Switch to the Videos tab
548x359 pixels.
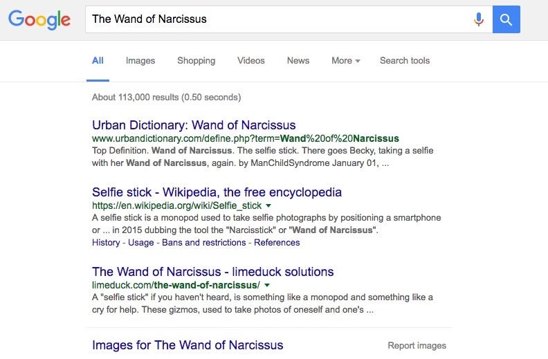251,60
